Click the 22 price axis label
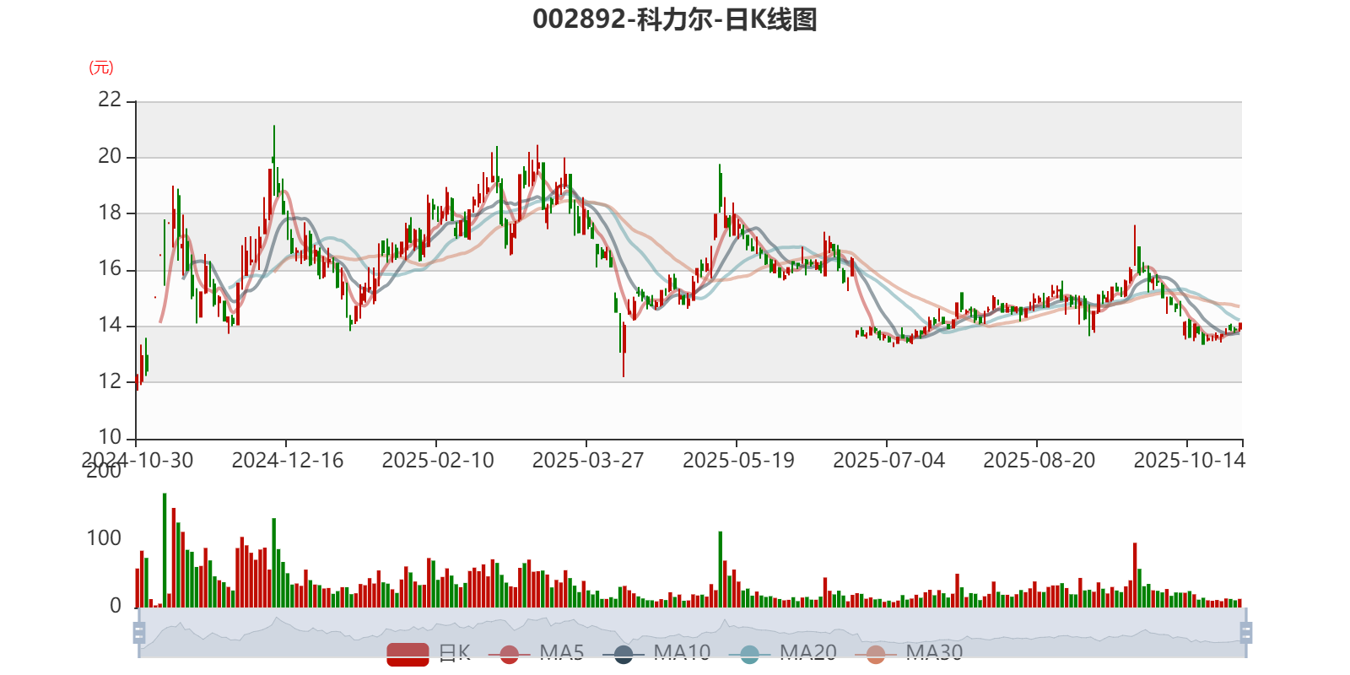The image size is (1350, 675). click(110, 100)
